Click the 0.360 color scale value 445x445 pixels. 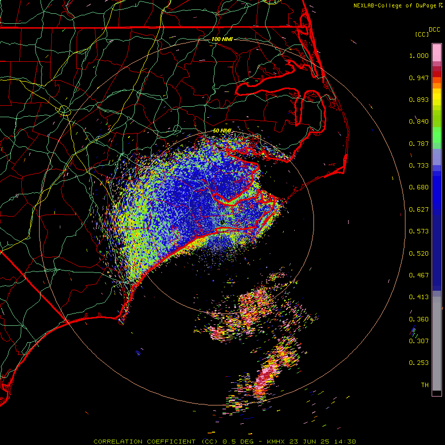click(x=419, y=319)
